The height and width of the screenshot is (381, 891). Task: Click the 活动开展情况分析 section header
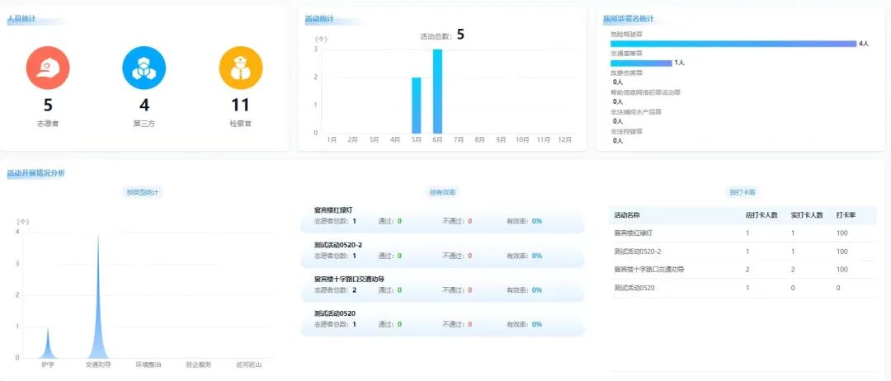coord(35,173)
